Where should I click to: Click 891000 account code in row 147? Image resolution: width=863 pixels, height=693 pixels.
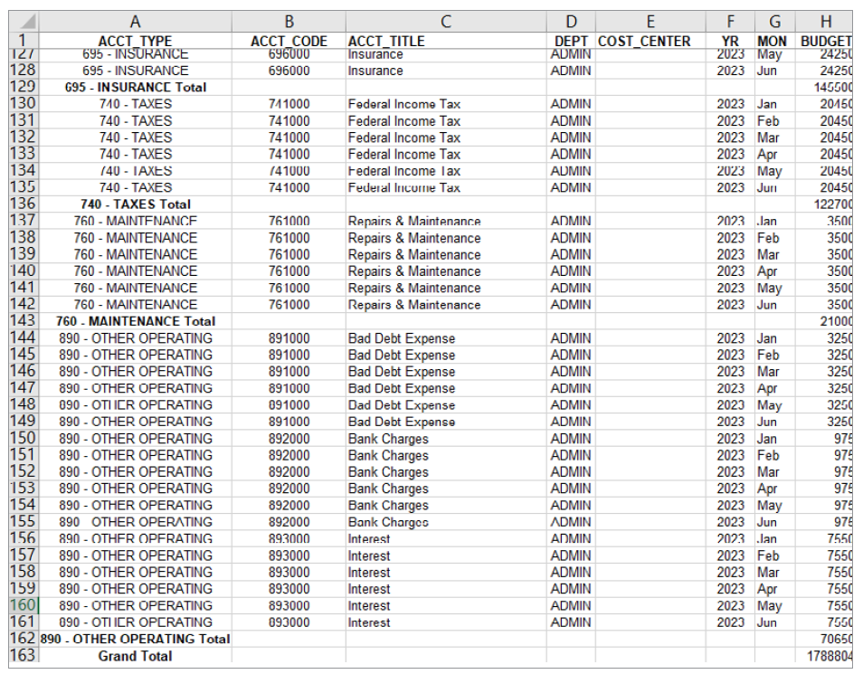point(289,388)
